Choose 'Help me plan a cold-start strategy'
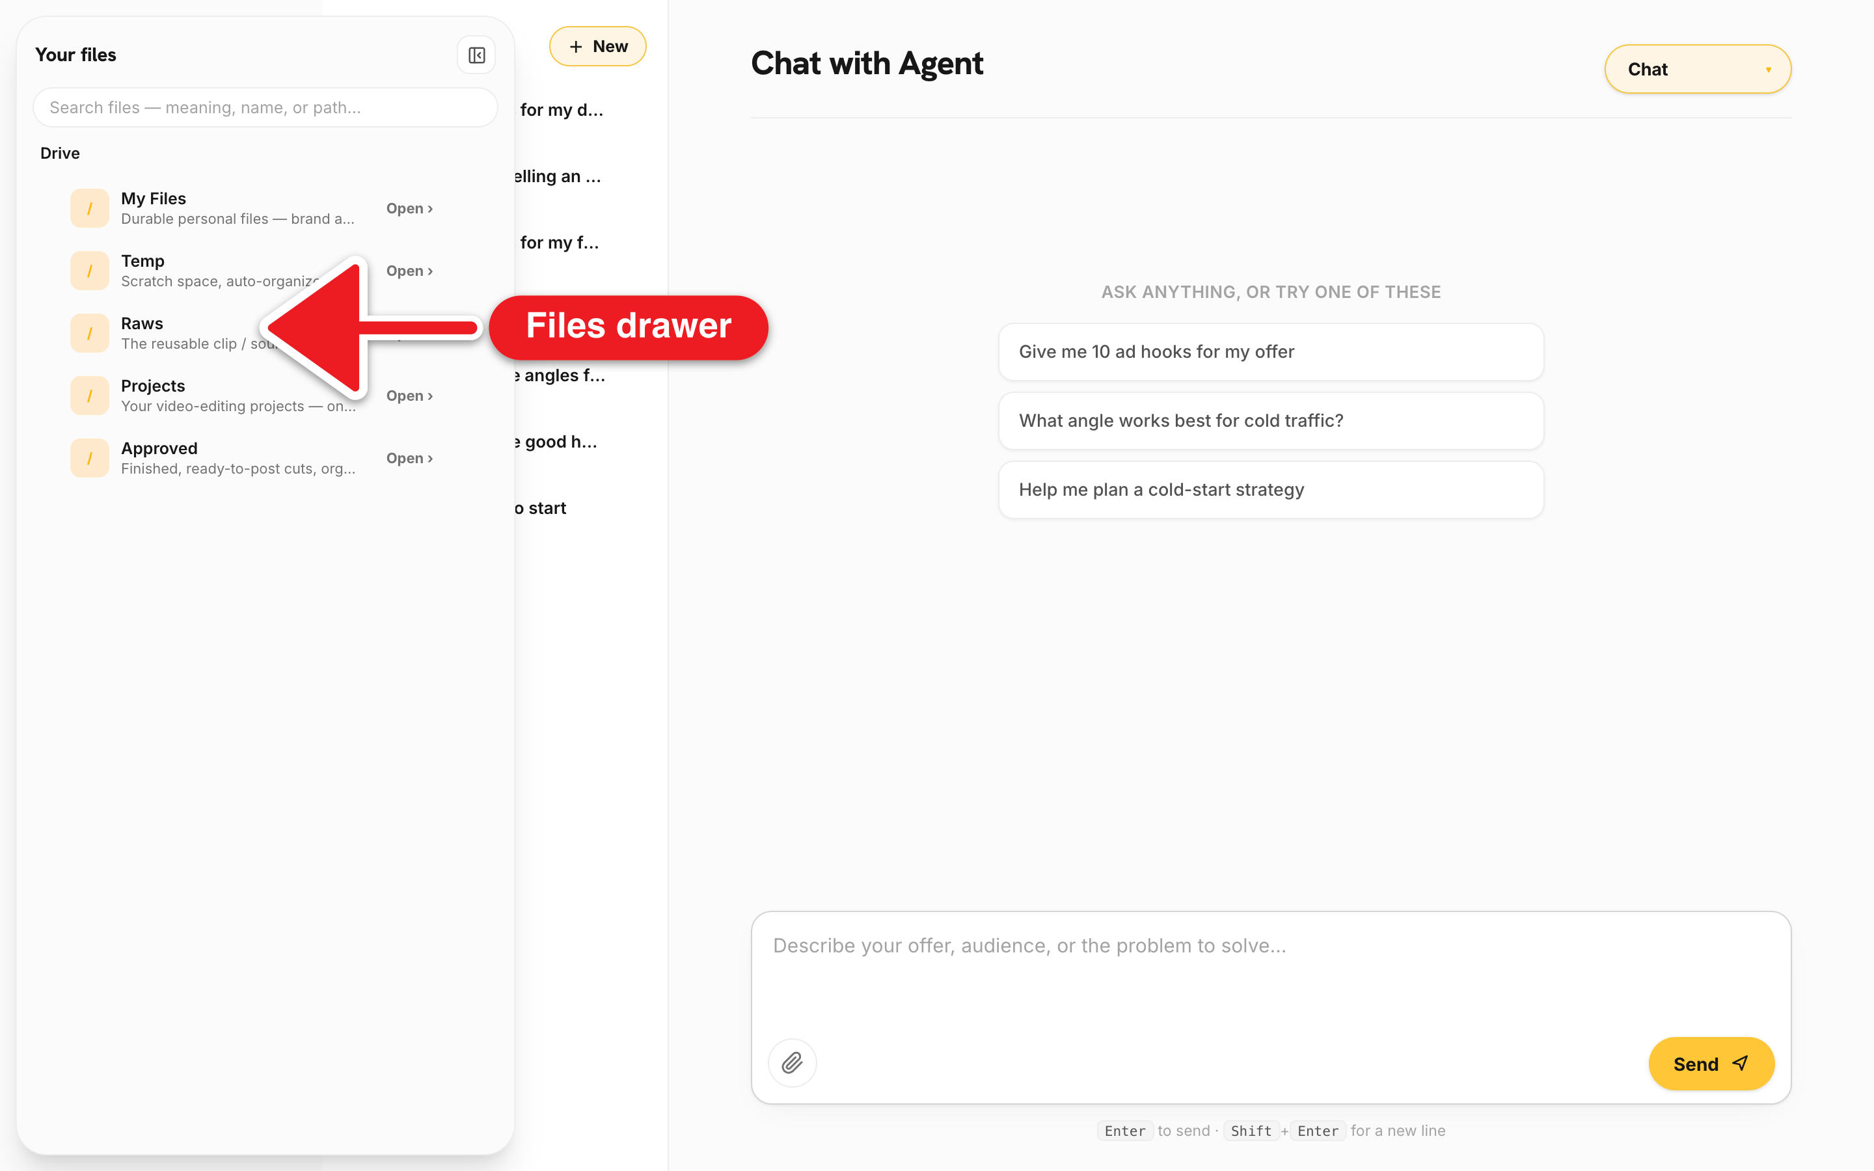This screenshot has height=1171, width=1874. pyautogui.click(x=1271, y=489)
